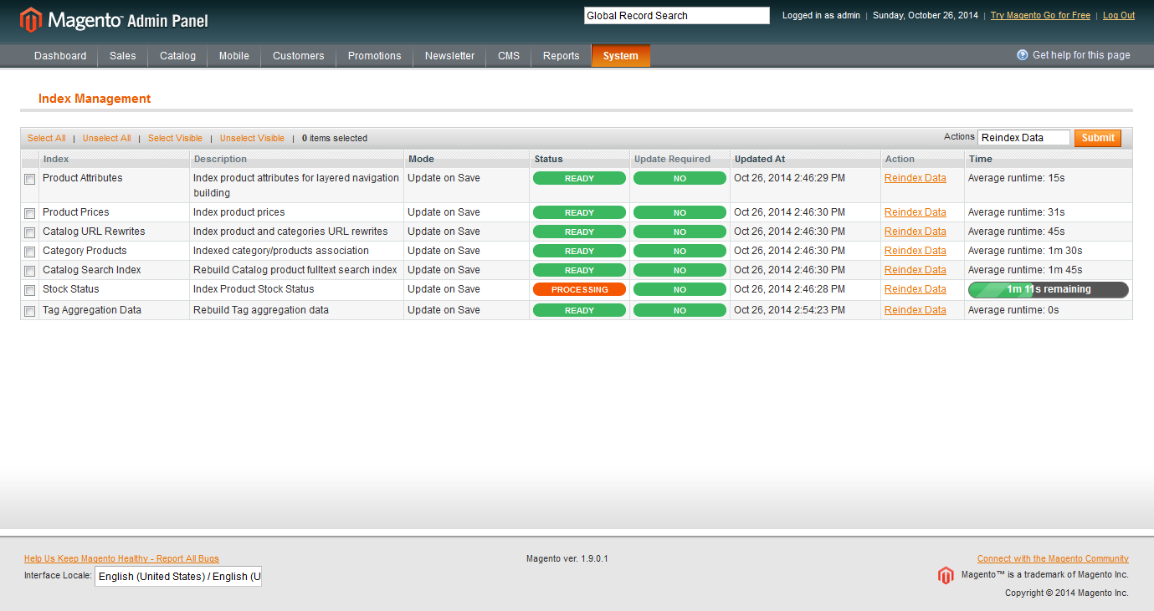Click the Unselect All link

tap(107, 139)
